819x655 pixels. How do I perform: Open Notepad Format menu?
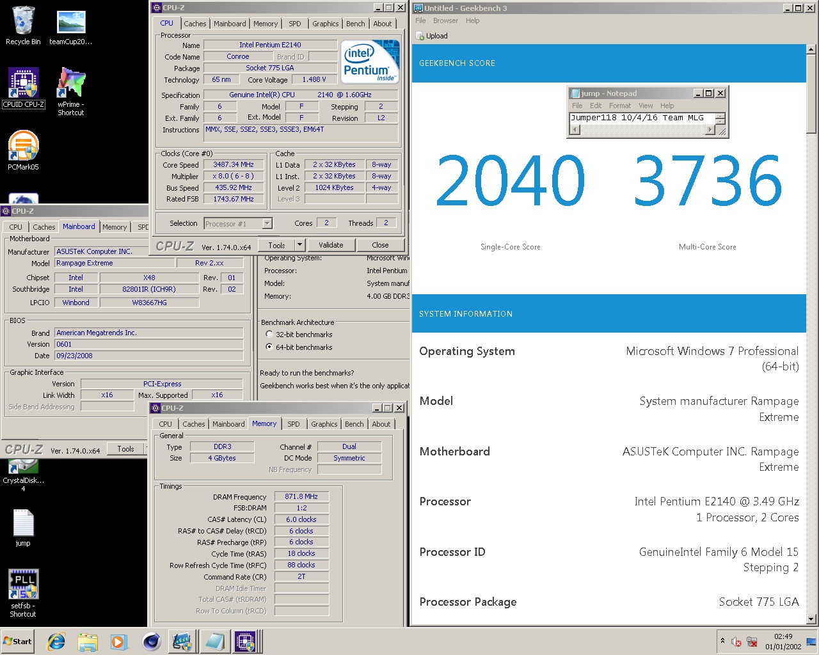[x=619, y=106]
